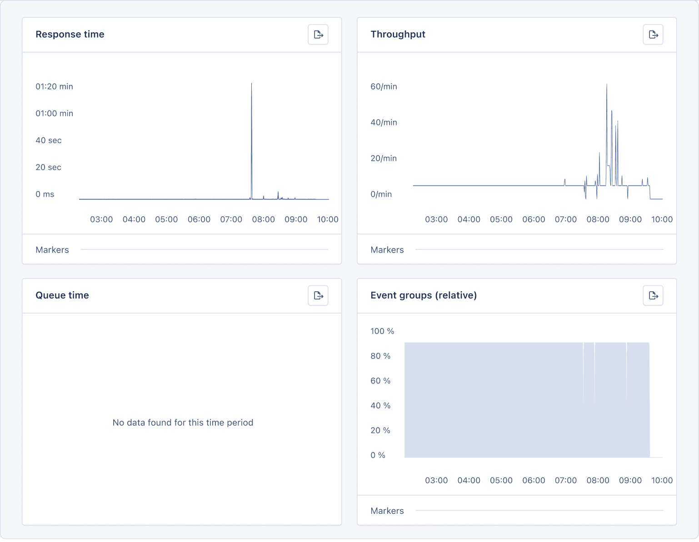Click Markers label under Event groups

coord(387,511)
